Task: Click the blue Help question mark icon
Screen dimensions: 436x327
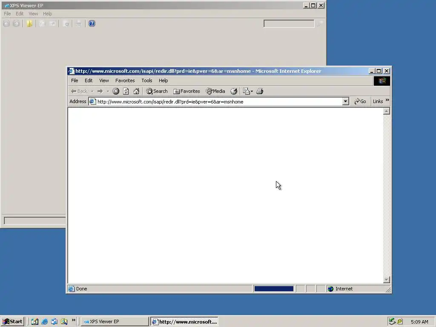Action: 92,24
